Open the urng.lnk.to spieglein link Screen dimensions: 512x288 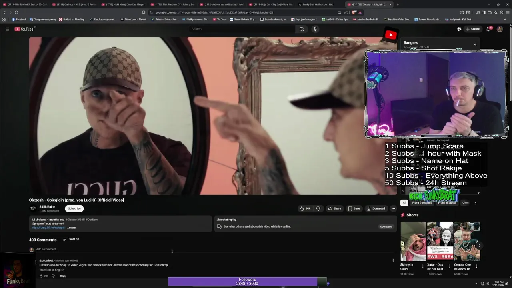[x=48, y=228]
